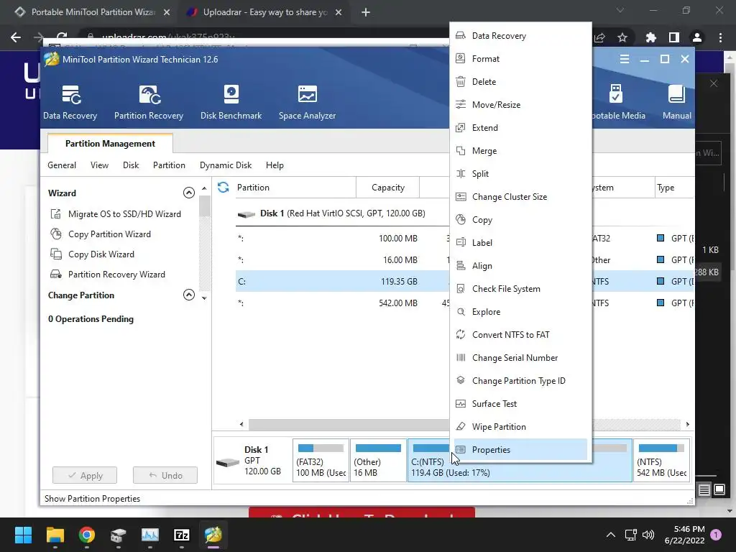Switch to Uploadrar browser tab
736x552 pixels.
coord(264,12)
